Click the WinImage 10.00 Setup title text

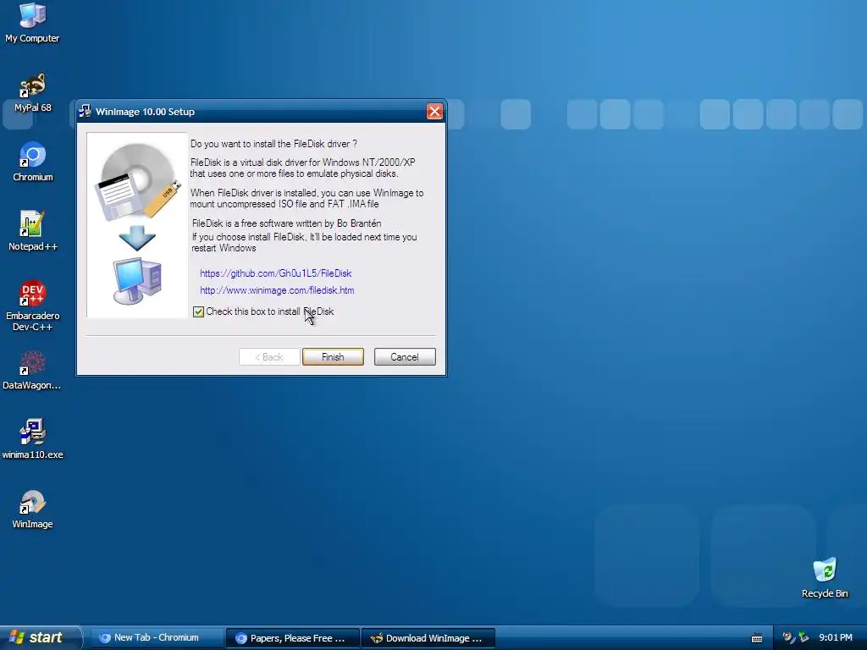[145, 112]
